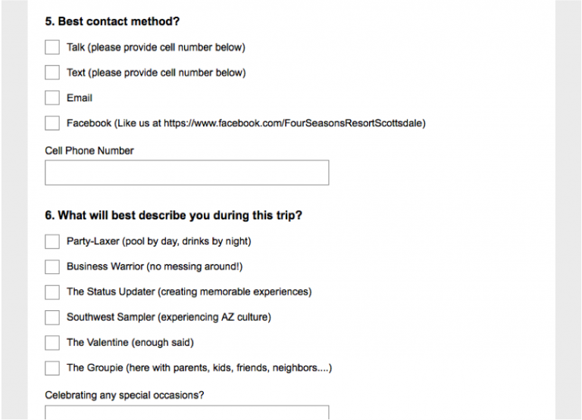The width and height of the screenshot is (582, 420).
Task: Click the Email option label
Action: point(80,98)
